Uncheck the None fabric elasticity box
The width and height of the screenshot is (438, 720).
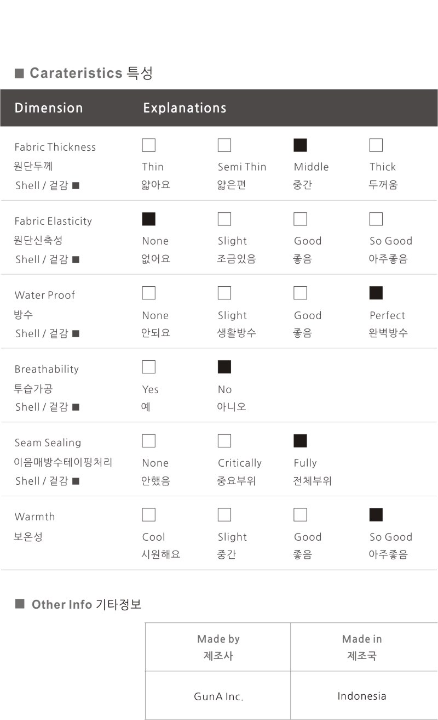148,219
